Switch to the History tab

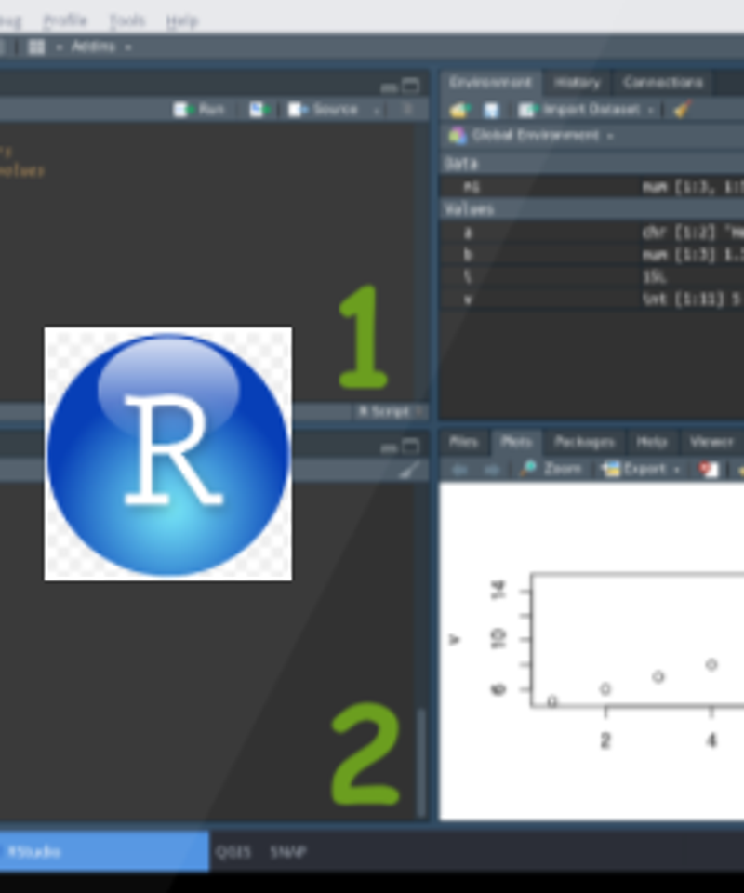point(577,83)
